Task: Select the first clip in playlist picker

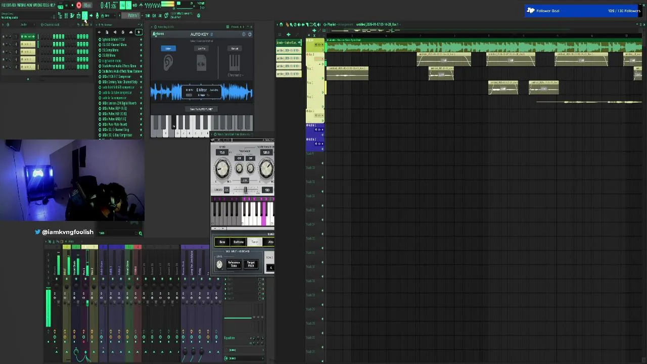Action: coord(289,42)
